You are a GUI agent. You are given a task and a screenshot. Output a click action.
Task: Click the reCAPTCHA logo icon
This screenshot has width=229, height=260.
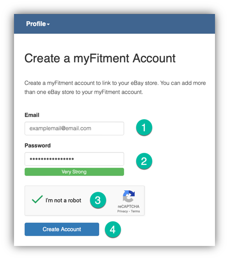tap(129, 196)
